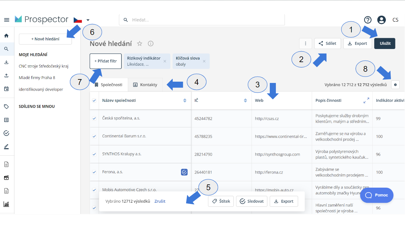405x228 pixels.
Task: Switch to the Kontakty tab
Action: coord(145,85)
